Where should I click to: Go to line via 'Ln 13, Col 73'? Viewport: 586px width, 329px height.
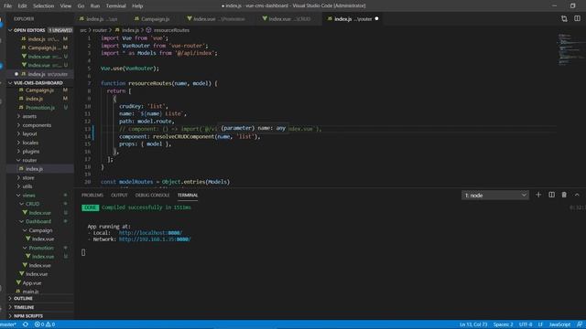pyautogui.click(x=473, y=324)
